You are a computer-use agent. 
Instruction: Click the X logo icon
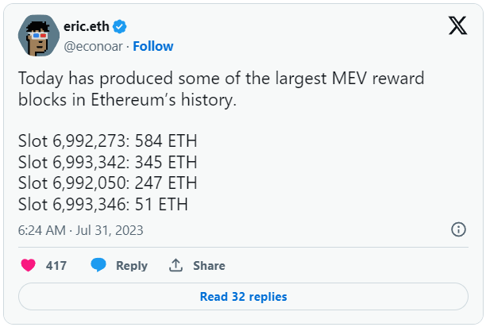(x=457, y=25)
